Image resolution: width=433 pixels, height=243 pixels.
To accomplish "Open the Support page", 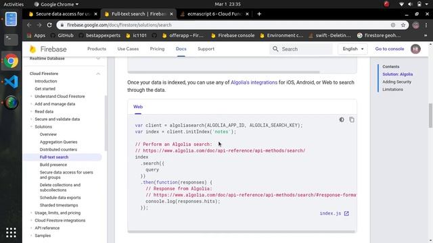I will coord(206,49).
